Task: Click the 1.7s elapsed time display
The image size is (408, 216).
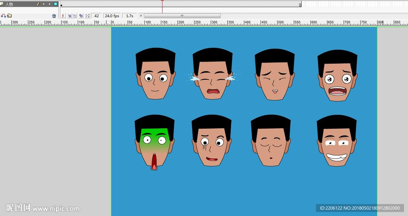Action: coord(129,16)
